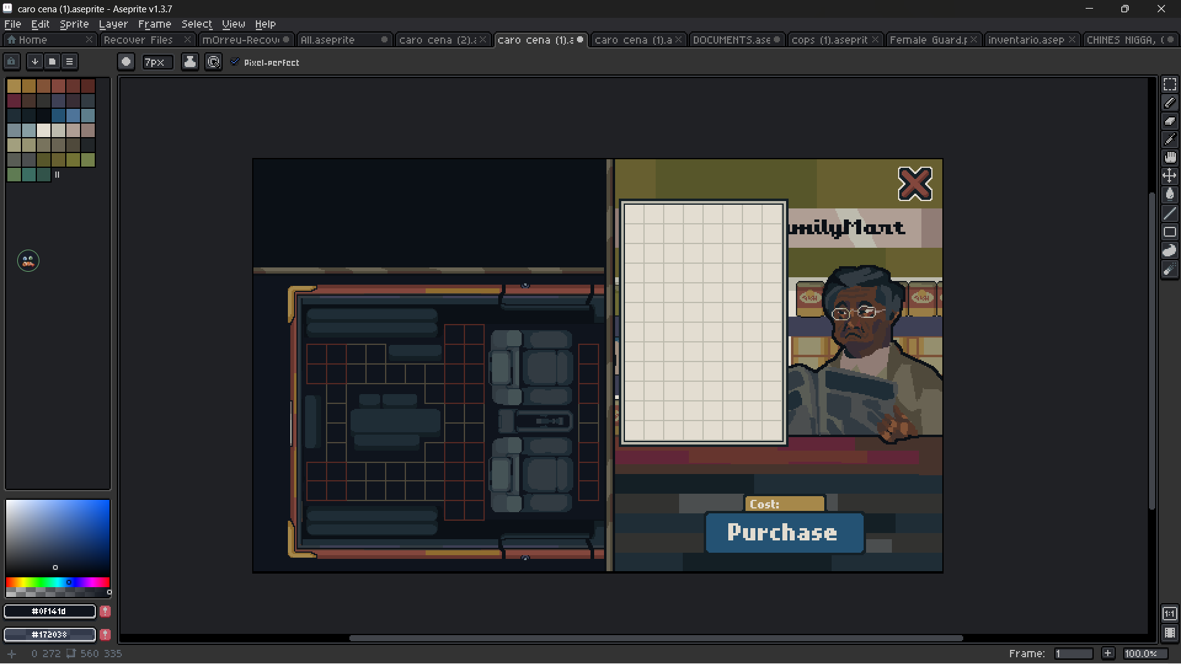
Task: Click the next frame plus button
Action: pos(1108,653)
